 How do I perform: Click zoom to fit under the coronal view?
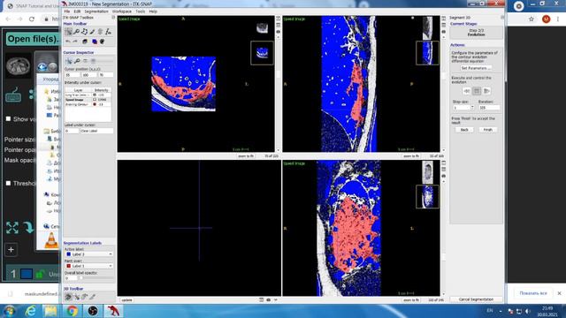point(411,299)
